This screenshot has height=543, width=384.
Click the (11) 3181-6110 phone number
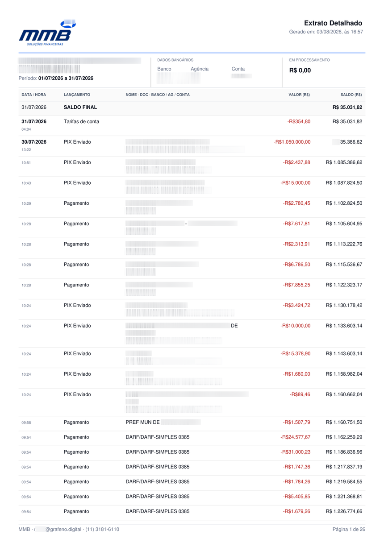tap(102, 529)
